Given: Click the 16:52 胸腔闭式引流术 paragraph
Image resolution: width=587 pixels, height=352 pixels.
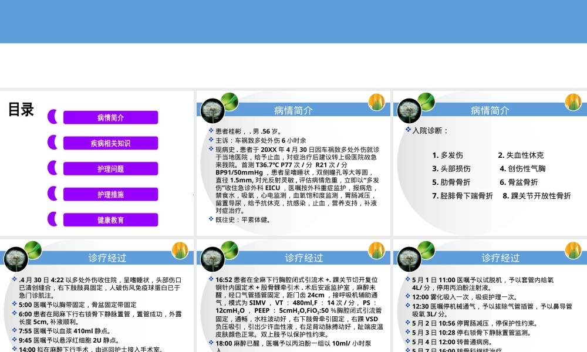Looking at the screenshot, I should 299,307.
